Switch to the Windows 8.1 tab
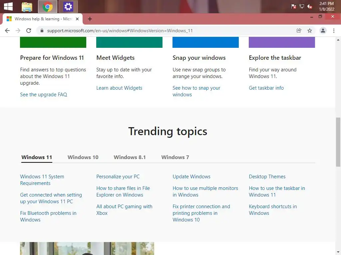Image resolution: width=341 pixels, height=255 pixels. 130,157
